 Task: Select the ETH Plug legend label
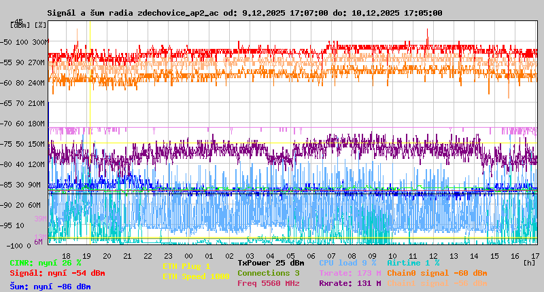click(x=186, y=266)
